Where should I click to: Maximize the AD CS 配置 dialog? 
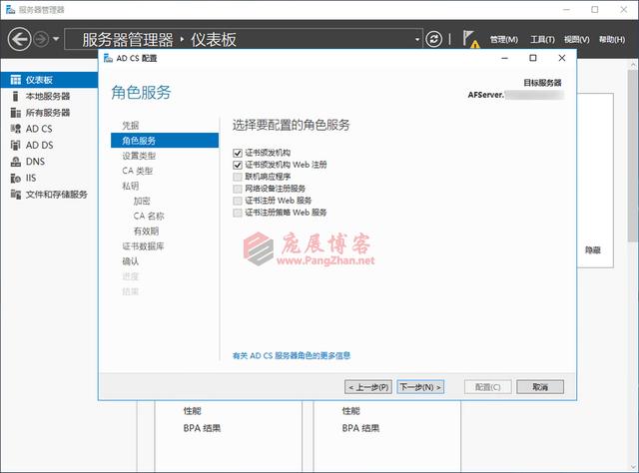click(532, 58)
